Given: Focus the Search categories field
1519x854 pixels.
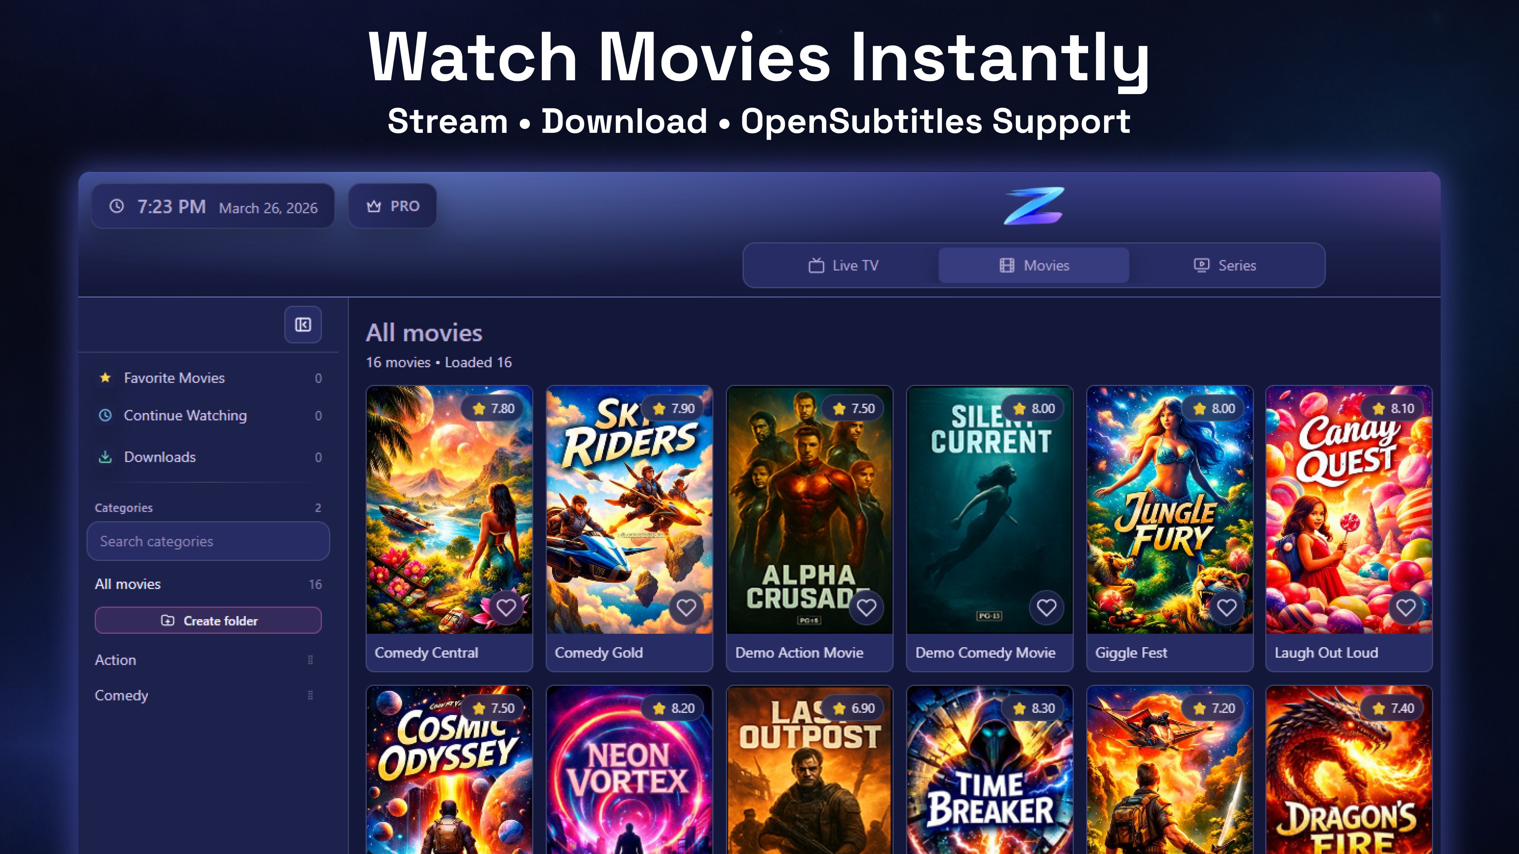Looking at the screenshot, I should pos(208,541).
